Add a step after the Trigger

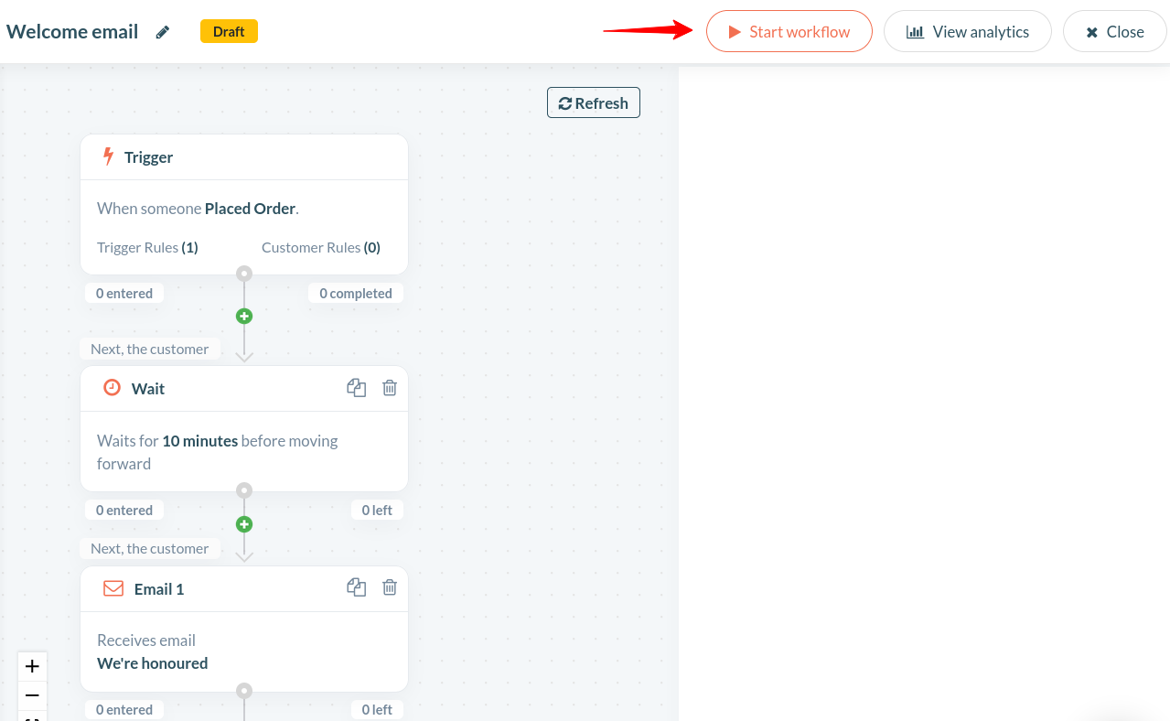pyautogui.click(x=243, y=316)
